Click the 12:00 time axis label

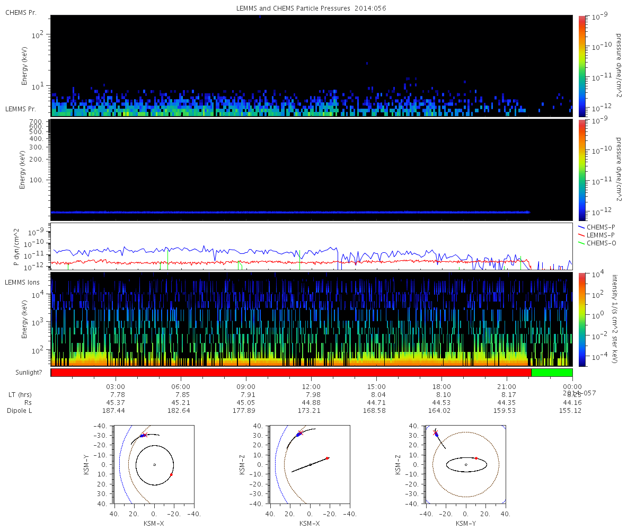[311, 387]
